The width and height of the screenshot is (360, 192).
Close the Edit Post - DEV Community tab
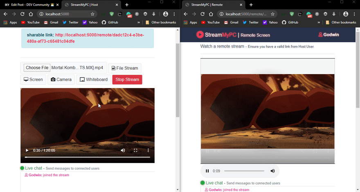[x=57, y=5]
